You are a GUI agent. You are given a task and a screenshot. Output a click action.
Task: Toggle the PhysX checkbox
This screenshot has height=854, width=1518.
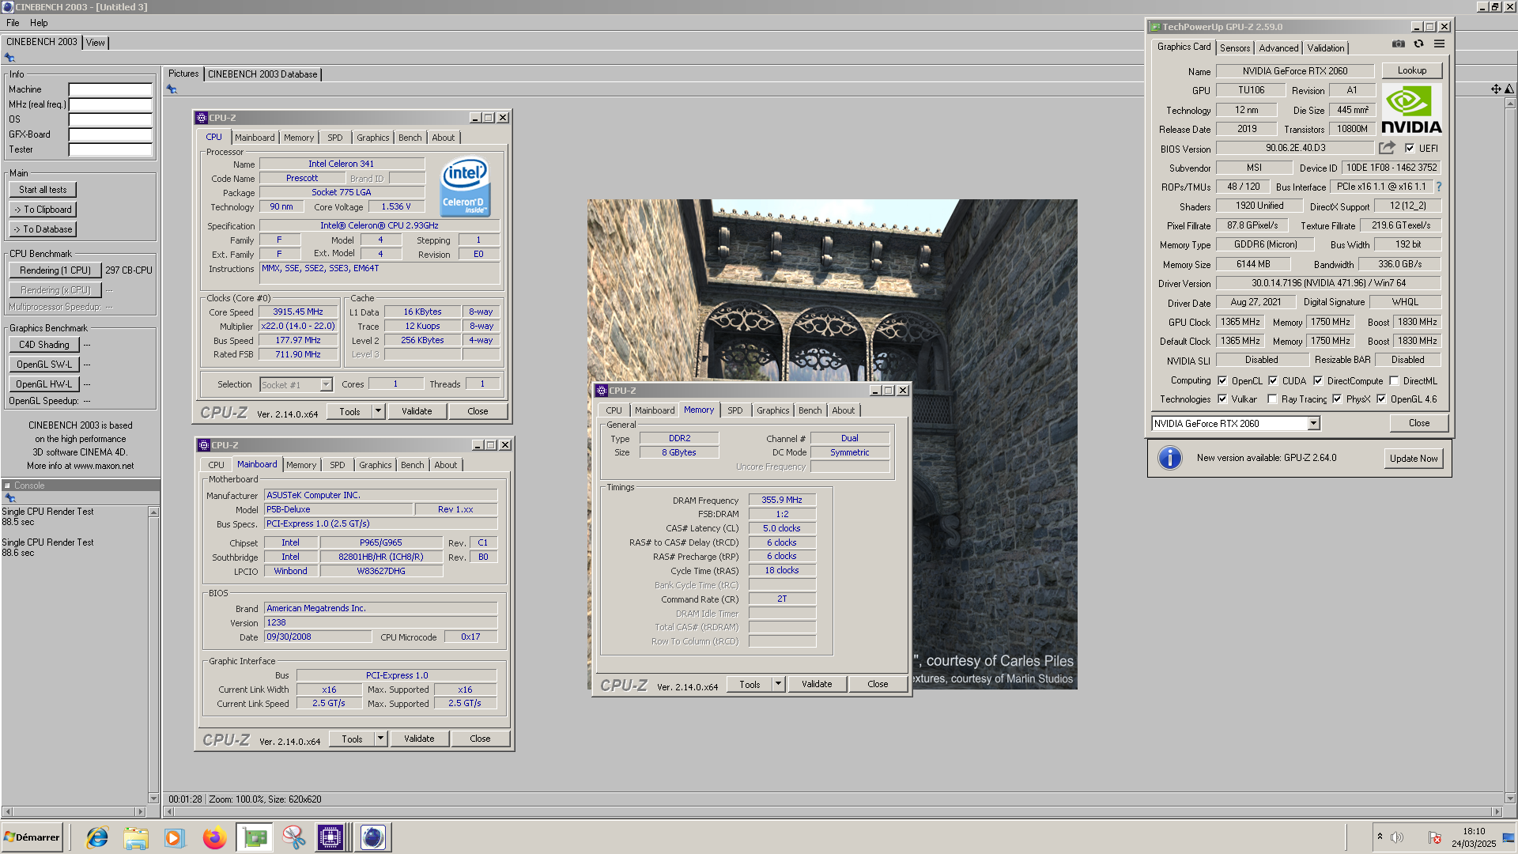pyautogui.click(x=1337, y=399)
